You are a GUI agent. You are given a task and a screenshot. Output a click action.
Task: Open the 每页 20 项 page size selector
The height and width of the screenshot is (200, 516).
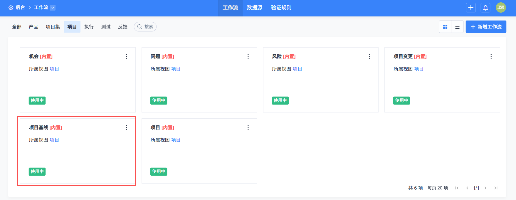[x=438, y=188]
